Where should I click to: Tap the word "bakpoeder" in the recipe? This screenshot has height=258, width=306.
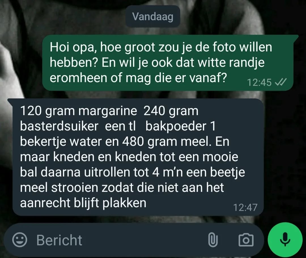tap(176, 126)
